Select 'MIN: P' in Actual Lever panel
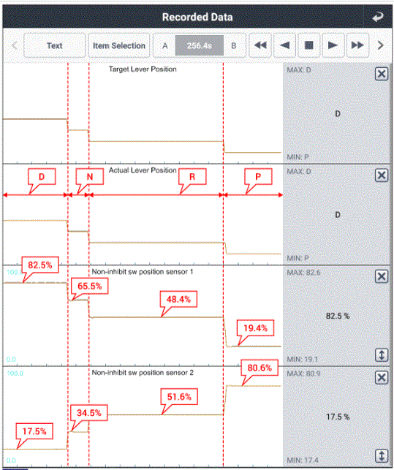 tap(298, 258)
